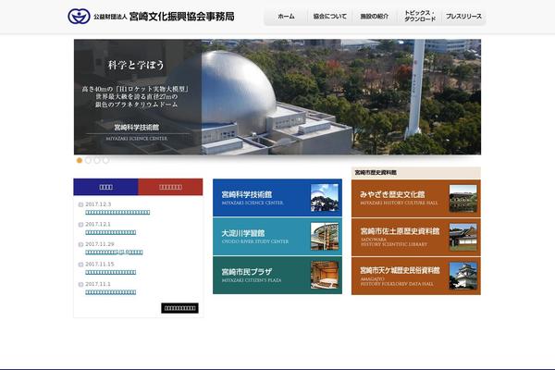The image size is (555, 370).
Task: Click the Citizen's Plaza hall thumbnail photo
Action: point(325,275)
